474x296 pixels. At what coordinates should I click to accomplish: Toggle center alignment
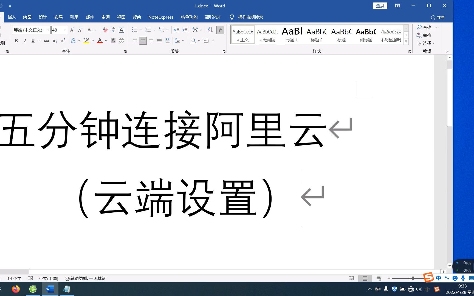coord(143,41)
